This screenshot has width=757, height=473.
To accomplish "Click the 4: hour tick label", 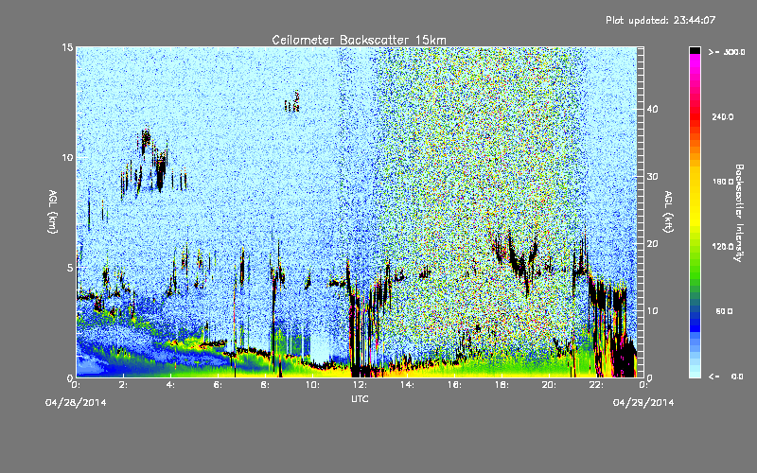I will (x=171, y=385).
